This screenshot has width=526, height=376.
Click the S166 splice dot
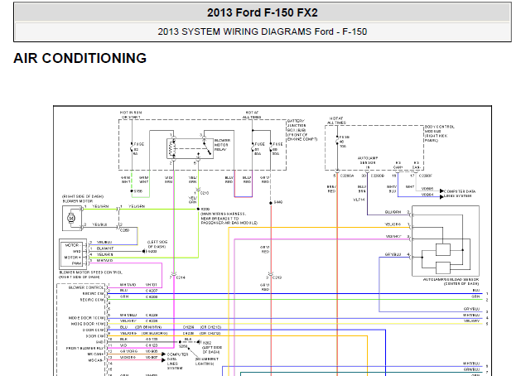pyautogui.click(x=132, y=190)
